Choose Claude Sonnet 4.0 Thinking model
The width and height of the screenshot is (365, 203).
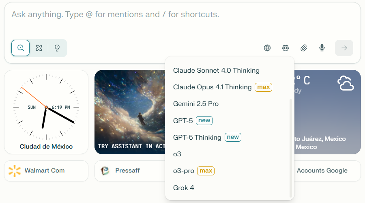coord(216,70)
